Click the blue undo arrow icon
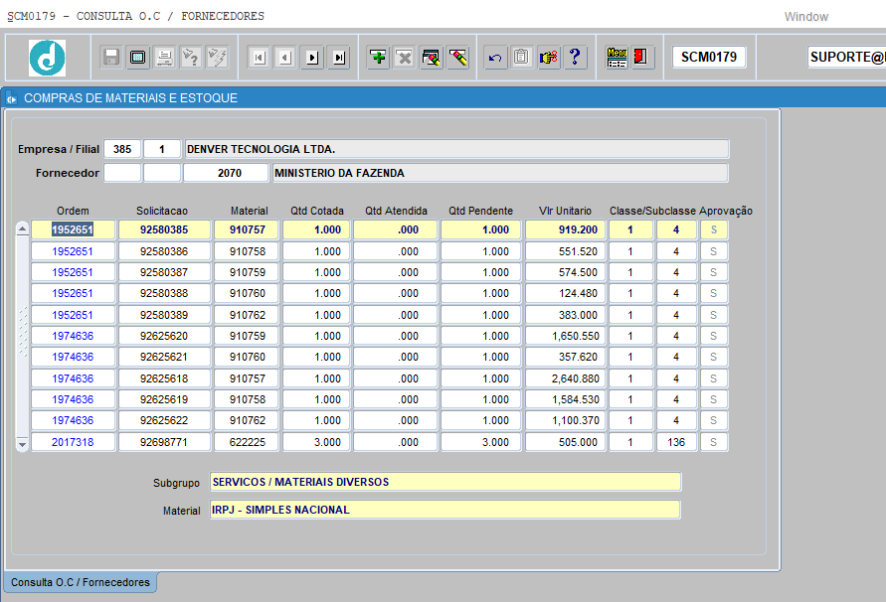886x602 pixels. pos(495,58)
